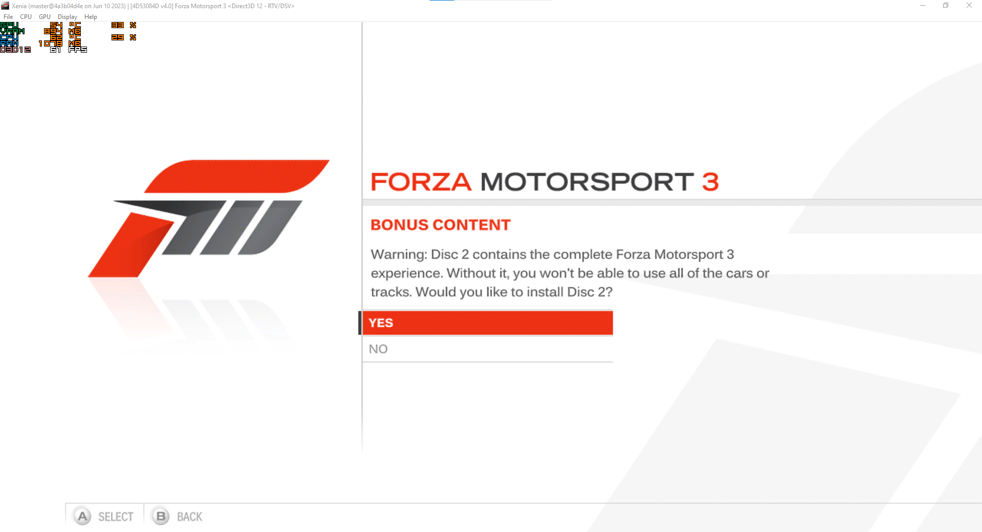Click the blue bar at top center
This screenshot has width=982, height=532.
[441, 2]
